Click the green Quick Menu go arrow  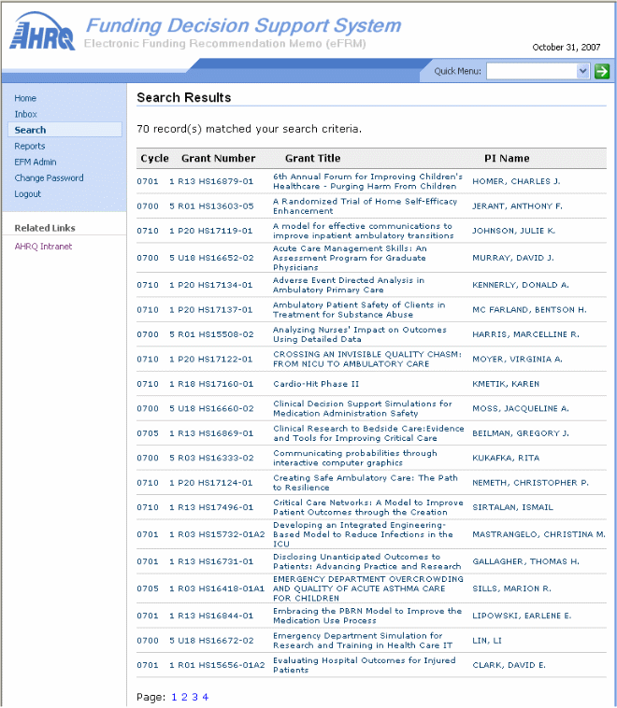(x=602, y=71)
